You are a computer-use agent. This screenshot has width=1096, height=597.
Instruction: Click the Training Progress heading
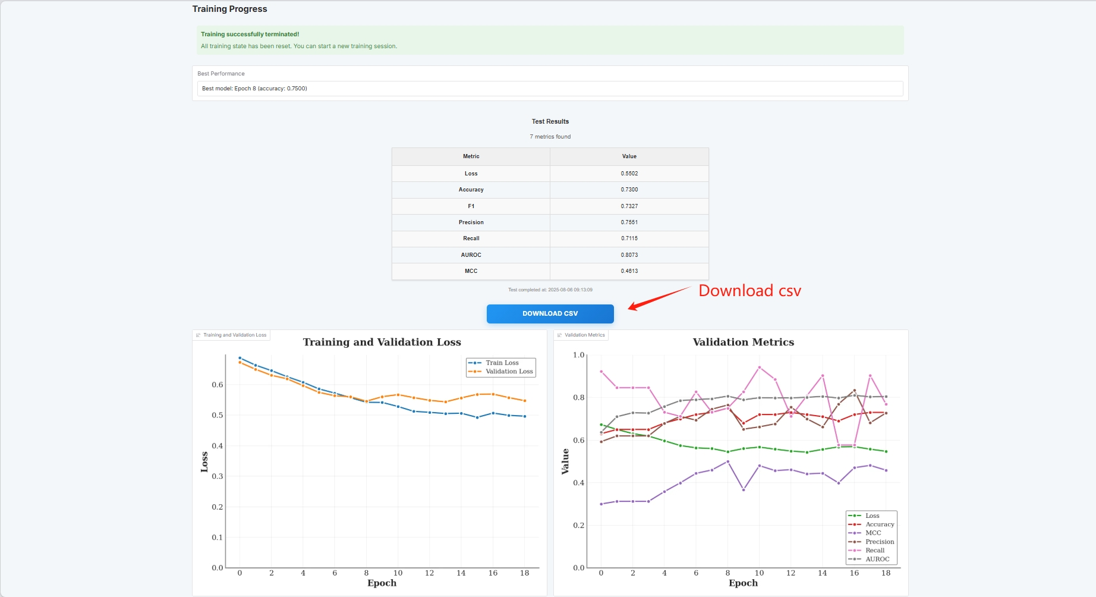(x=229, y=9)
